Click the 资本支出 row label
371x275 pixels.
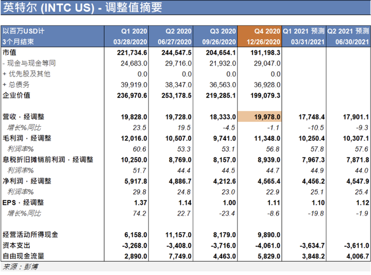[16, 246]
